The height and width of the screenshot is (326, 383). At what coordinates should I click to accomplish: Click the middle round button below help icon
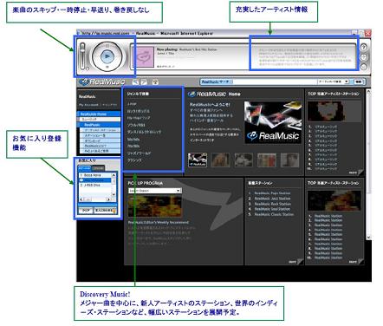tap(364, 57)
